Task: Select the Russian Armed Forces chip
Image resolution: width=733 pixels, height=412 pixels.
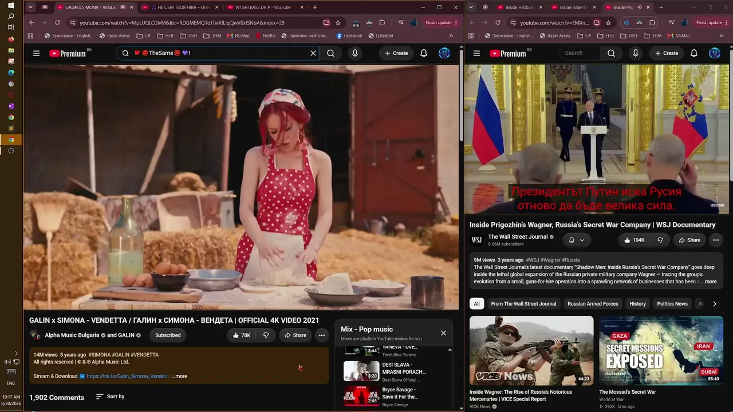Action: [593, 304]
